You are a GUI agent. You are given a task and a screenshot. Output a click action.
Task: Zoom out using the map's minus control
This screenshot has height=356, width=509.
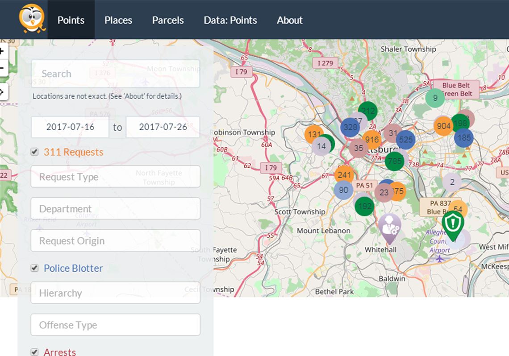2,68
